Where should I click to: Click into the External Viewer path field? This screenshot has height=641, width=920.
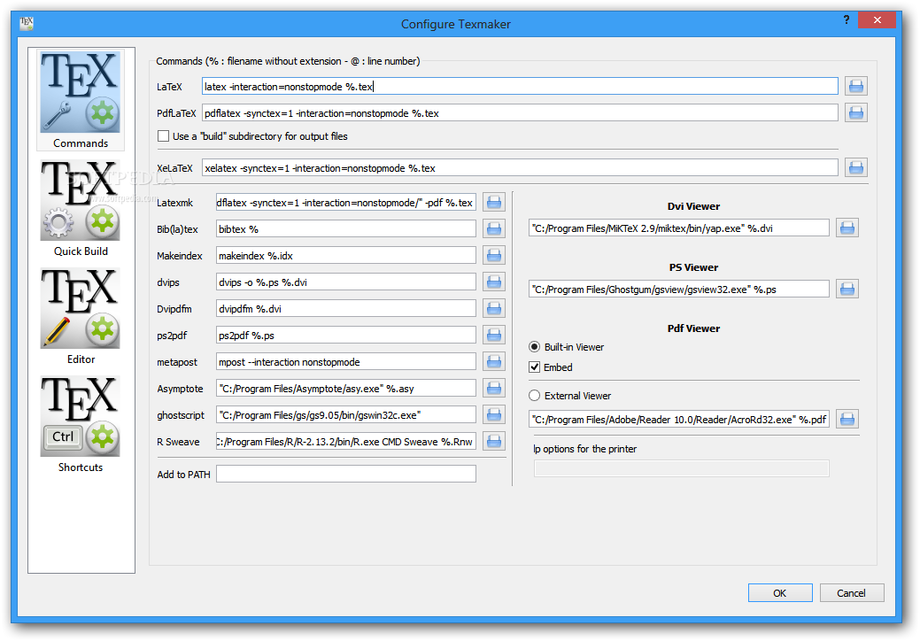point(679,419)
